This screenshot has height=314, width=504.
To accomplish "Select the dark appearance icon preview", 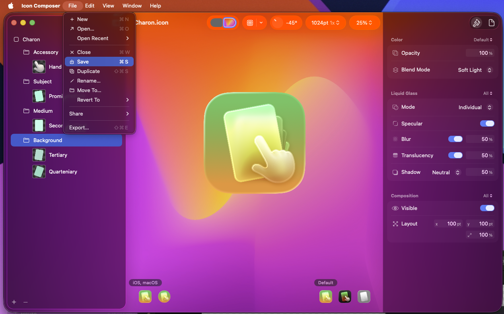I will 344,297.
